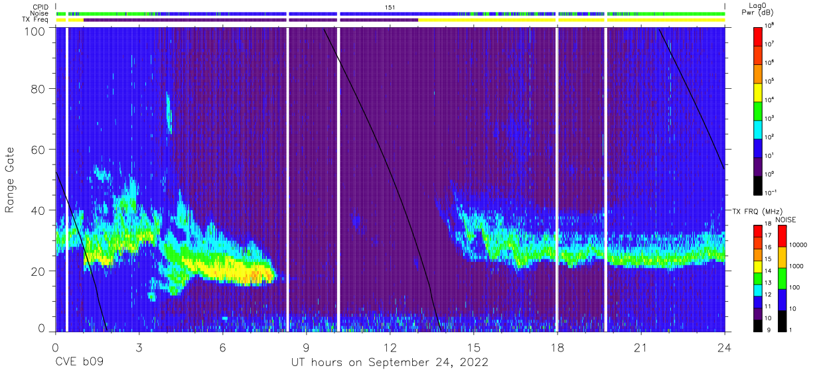
Task: Click the 18 hour tick on the UT axis
Action: (557, 347)
